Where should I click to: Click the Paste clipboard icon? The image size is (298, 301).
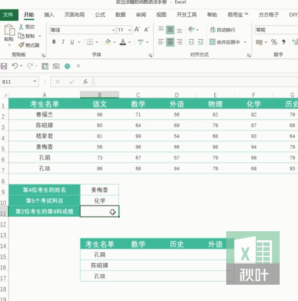[x=9, y=30]
